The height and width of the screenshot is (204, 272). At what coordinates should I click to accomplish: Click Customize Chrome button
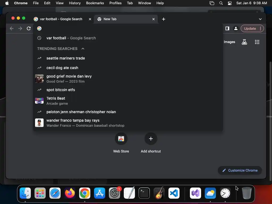coord(240,170)
